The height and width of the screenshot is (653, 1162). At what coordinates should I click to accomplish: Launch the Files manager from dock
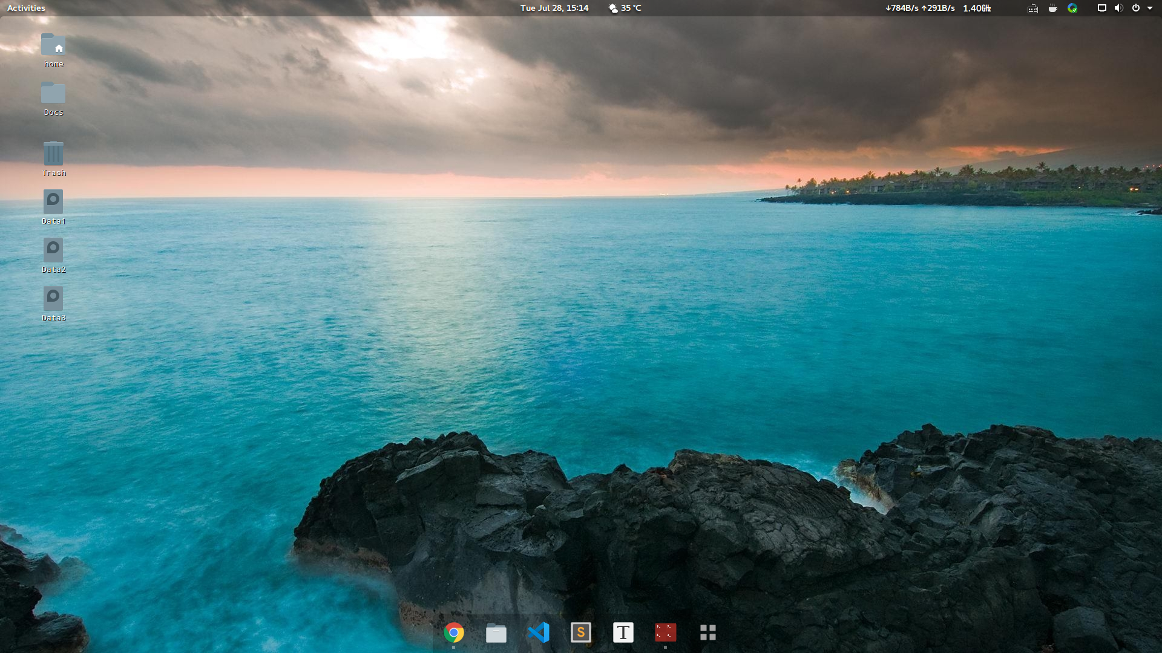(496, 632)
